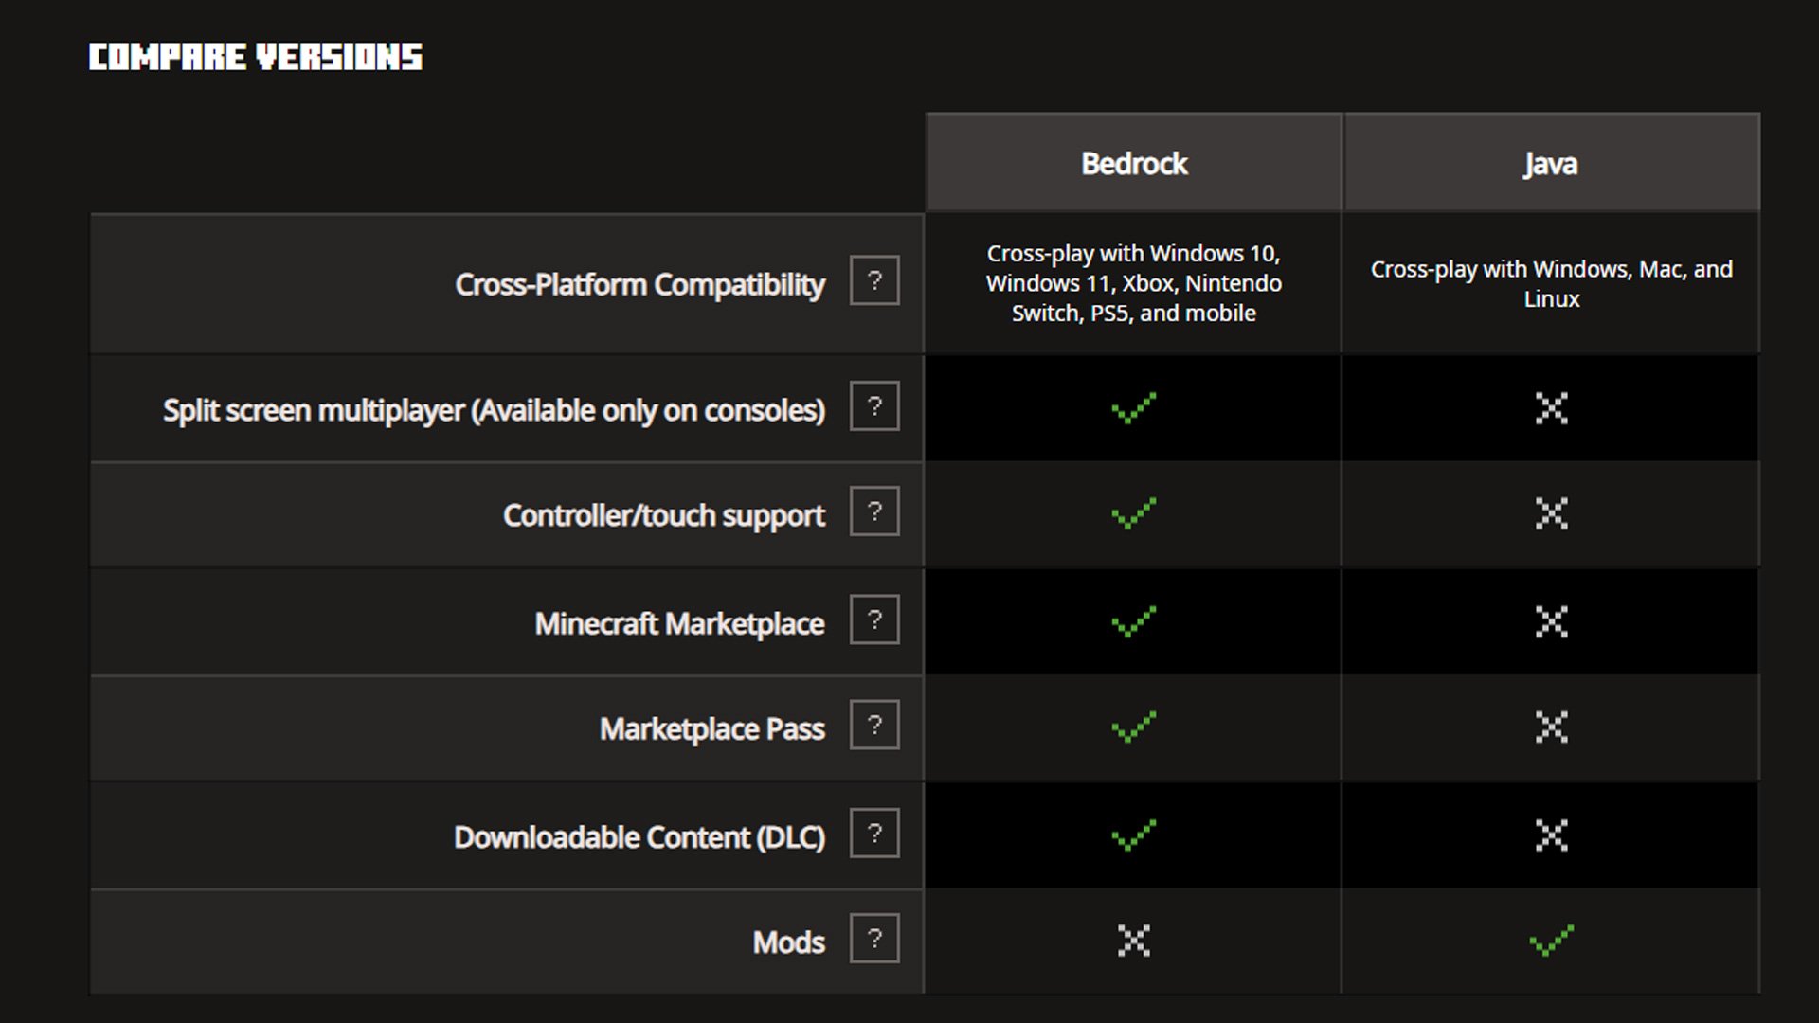
Task: Click Java's Windows, Mac, and Linux text
Action: (x=1551, y=283)
